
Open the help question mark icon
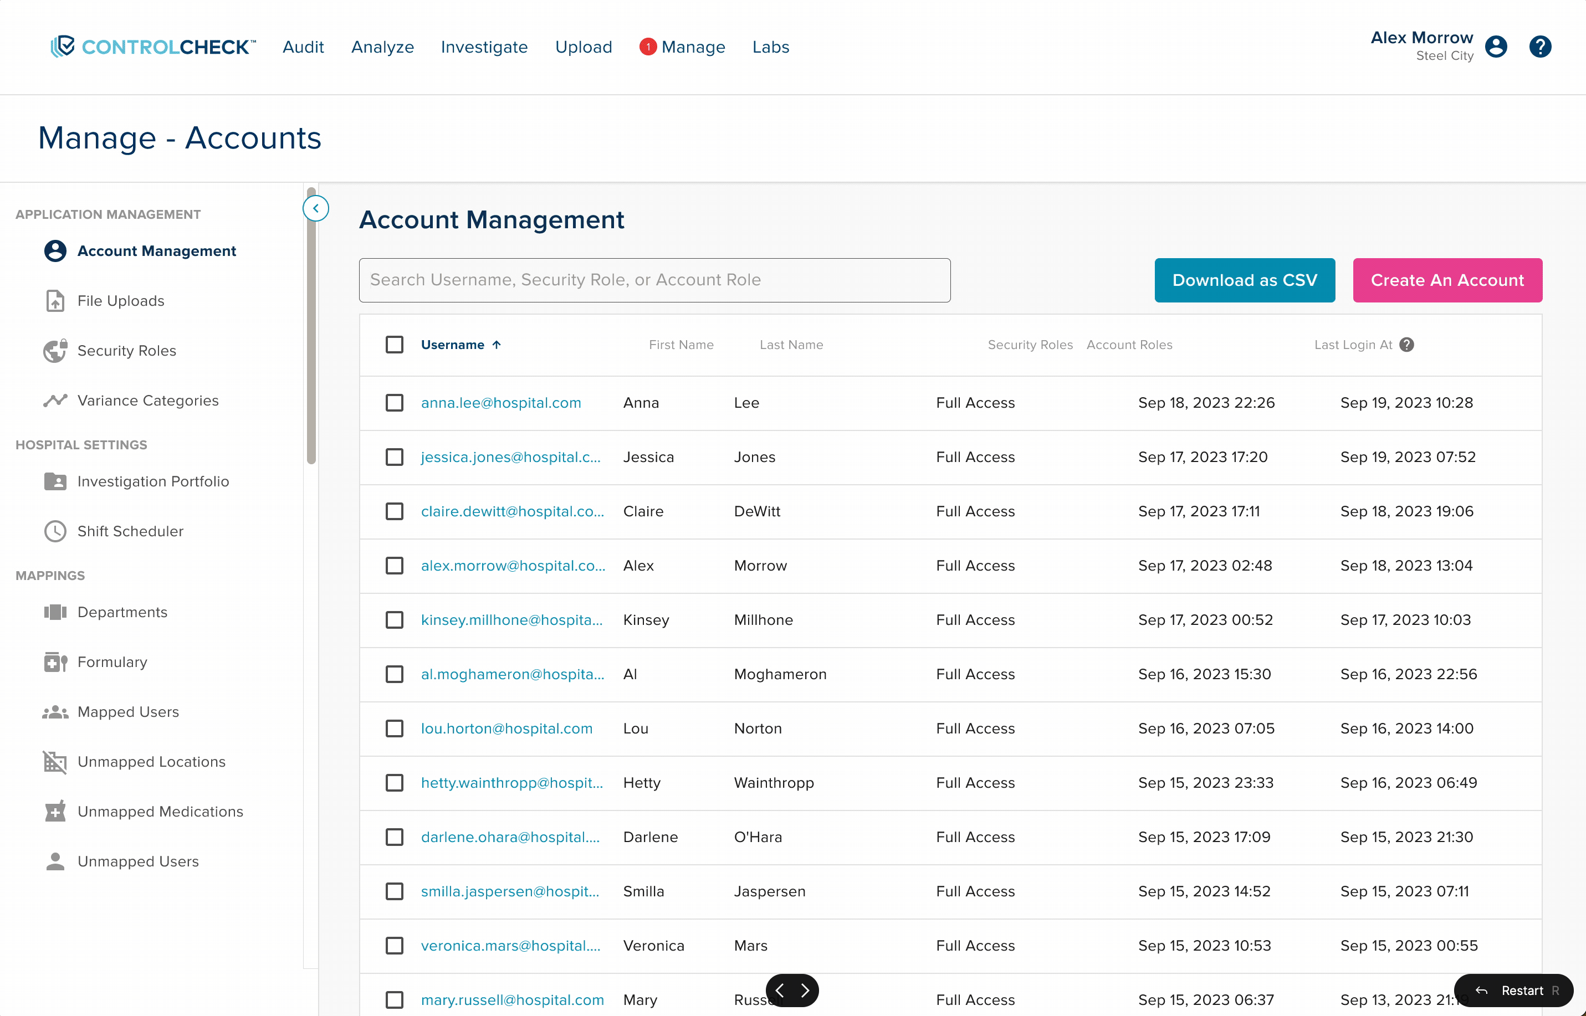tap(1540, 47)
